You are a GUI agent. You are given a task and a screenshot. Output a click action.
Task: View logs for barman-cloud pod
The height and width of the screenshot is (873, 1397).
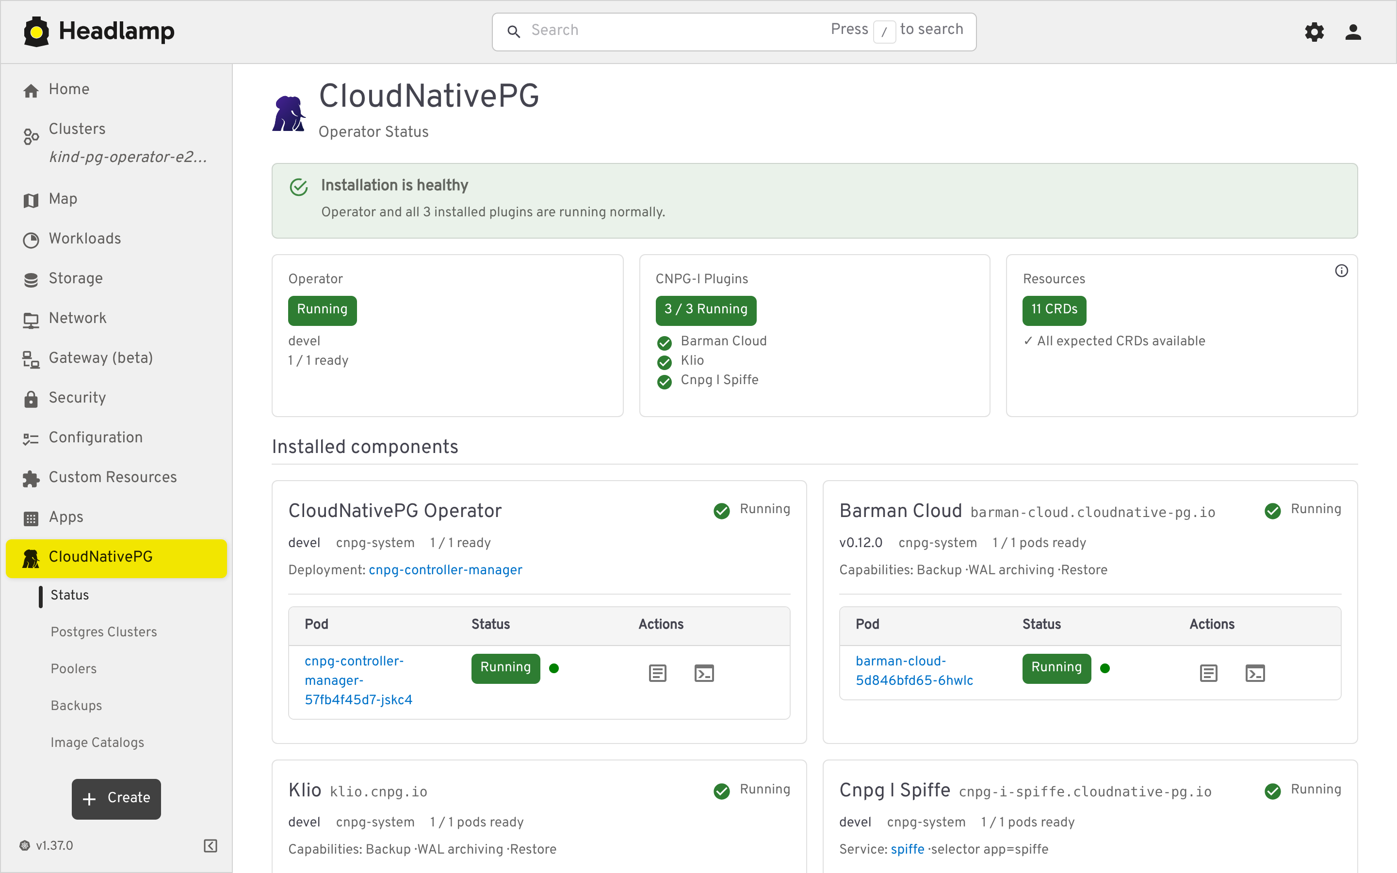[1208, 673]
